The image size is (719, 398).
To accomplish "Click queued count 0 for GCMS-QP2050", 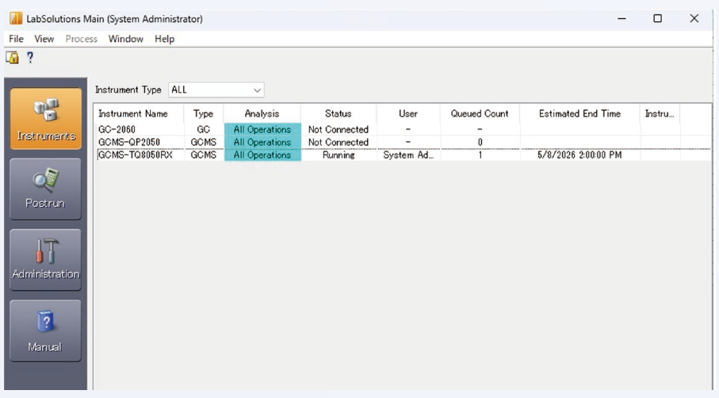I will click(480, 142).
